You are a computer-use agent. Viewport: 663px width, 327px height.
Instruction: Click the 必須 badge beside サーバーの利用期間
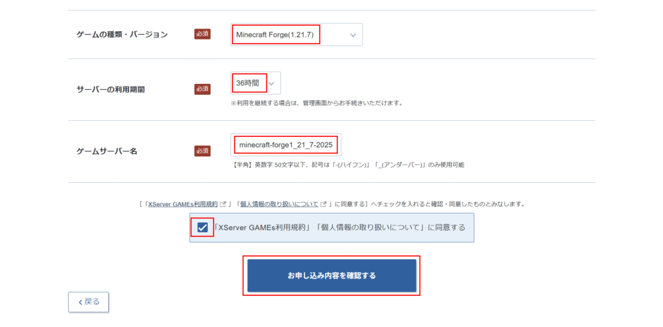[203, 89]
